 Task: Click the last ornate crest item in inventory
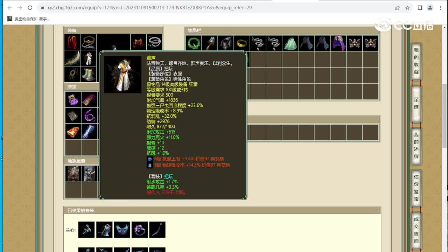[371, 43]
